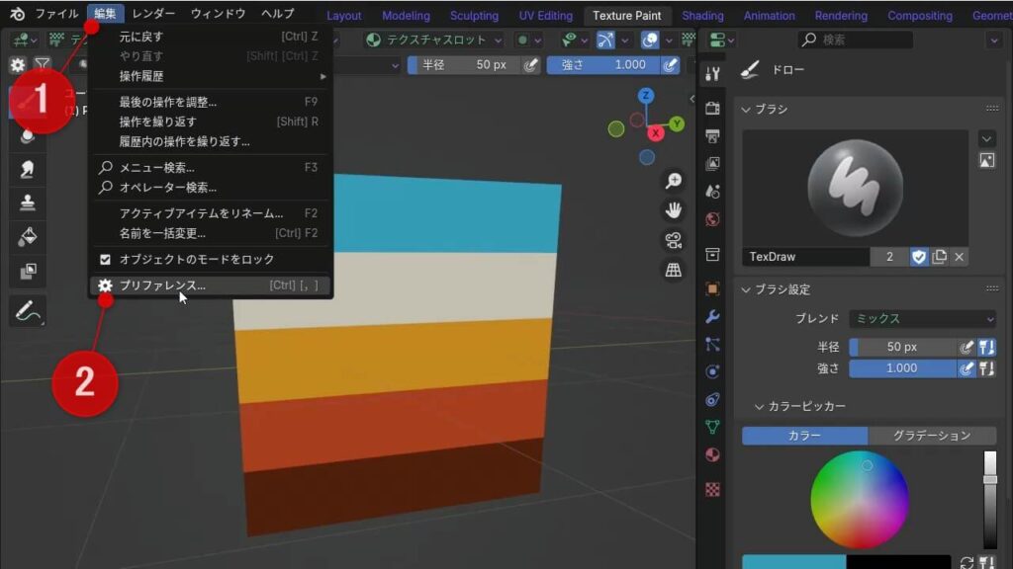Click the blue primary color swatch
Viewport: 1013px width, 569px height.
[793, 562]
